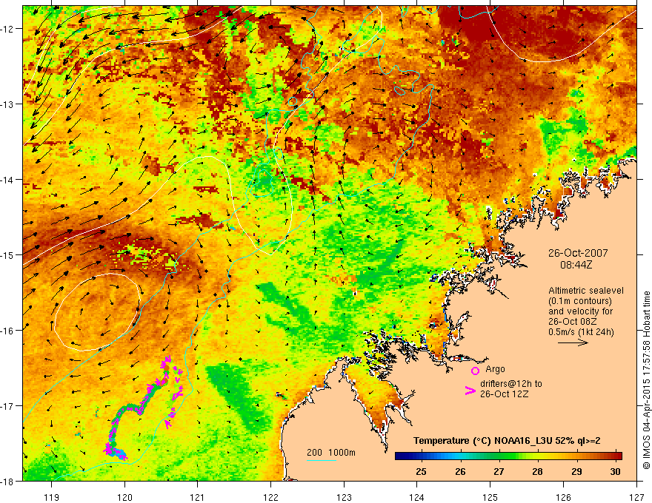Screen dimensions: 652x503
Task: Click the color bar tick label 30
Action: point(616,471)
